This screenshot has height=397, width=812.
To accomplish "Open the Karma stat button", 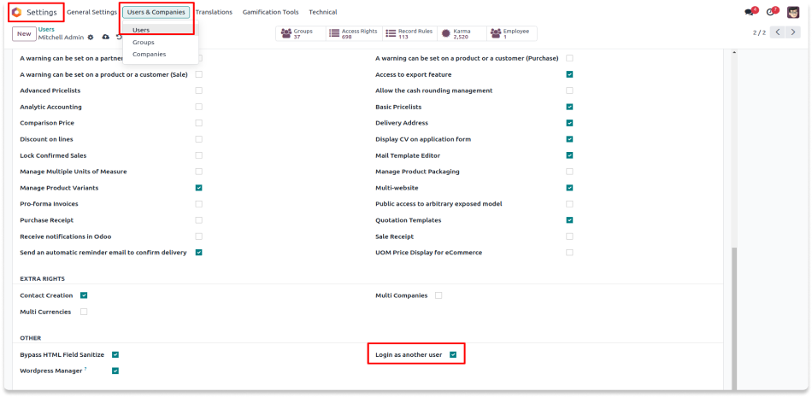I will tap(460, 34).
